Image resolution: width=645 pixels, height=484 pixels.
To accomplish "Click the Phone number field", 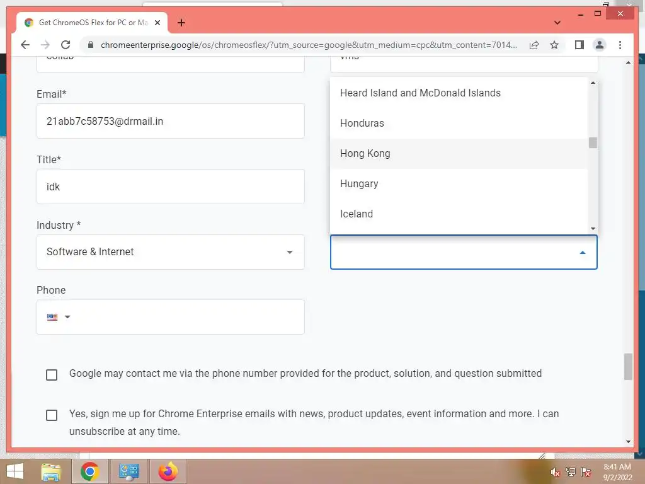I will point(170,317).
